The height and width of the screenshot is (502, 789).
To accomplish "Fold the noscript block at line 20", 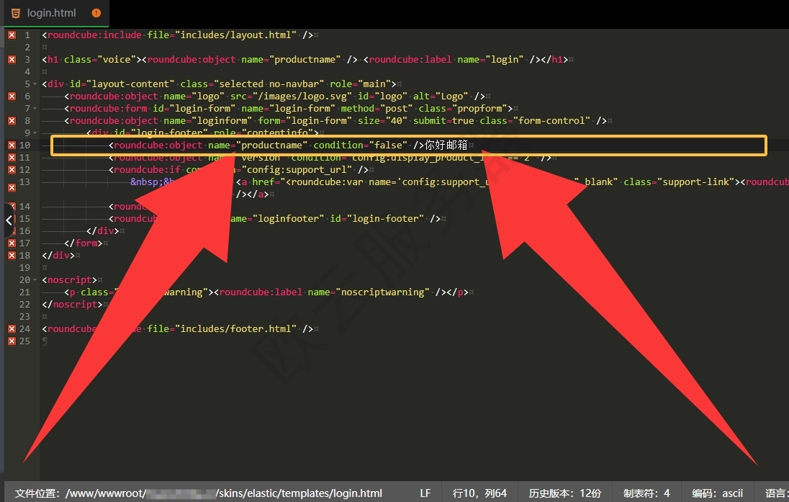I will [x=34, y=279].
